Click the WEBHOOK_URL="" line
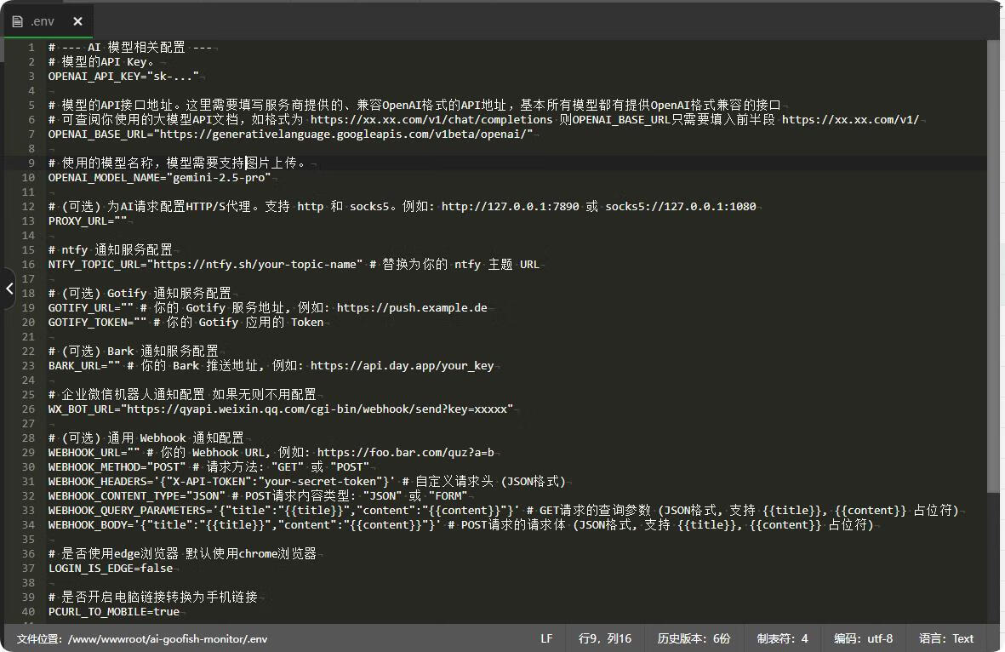This screenshot has height=652, width=1005. 271,453
